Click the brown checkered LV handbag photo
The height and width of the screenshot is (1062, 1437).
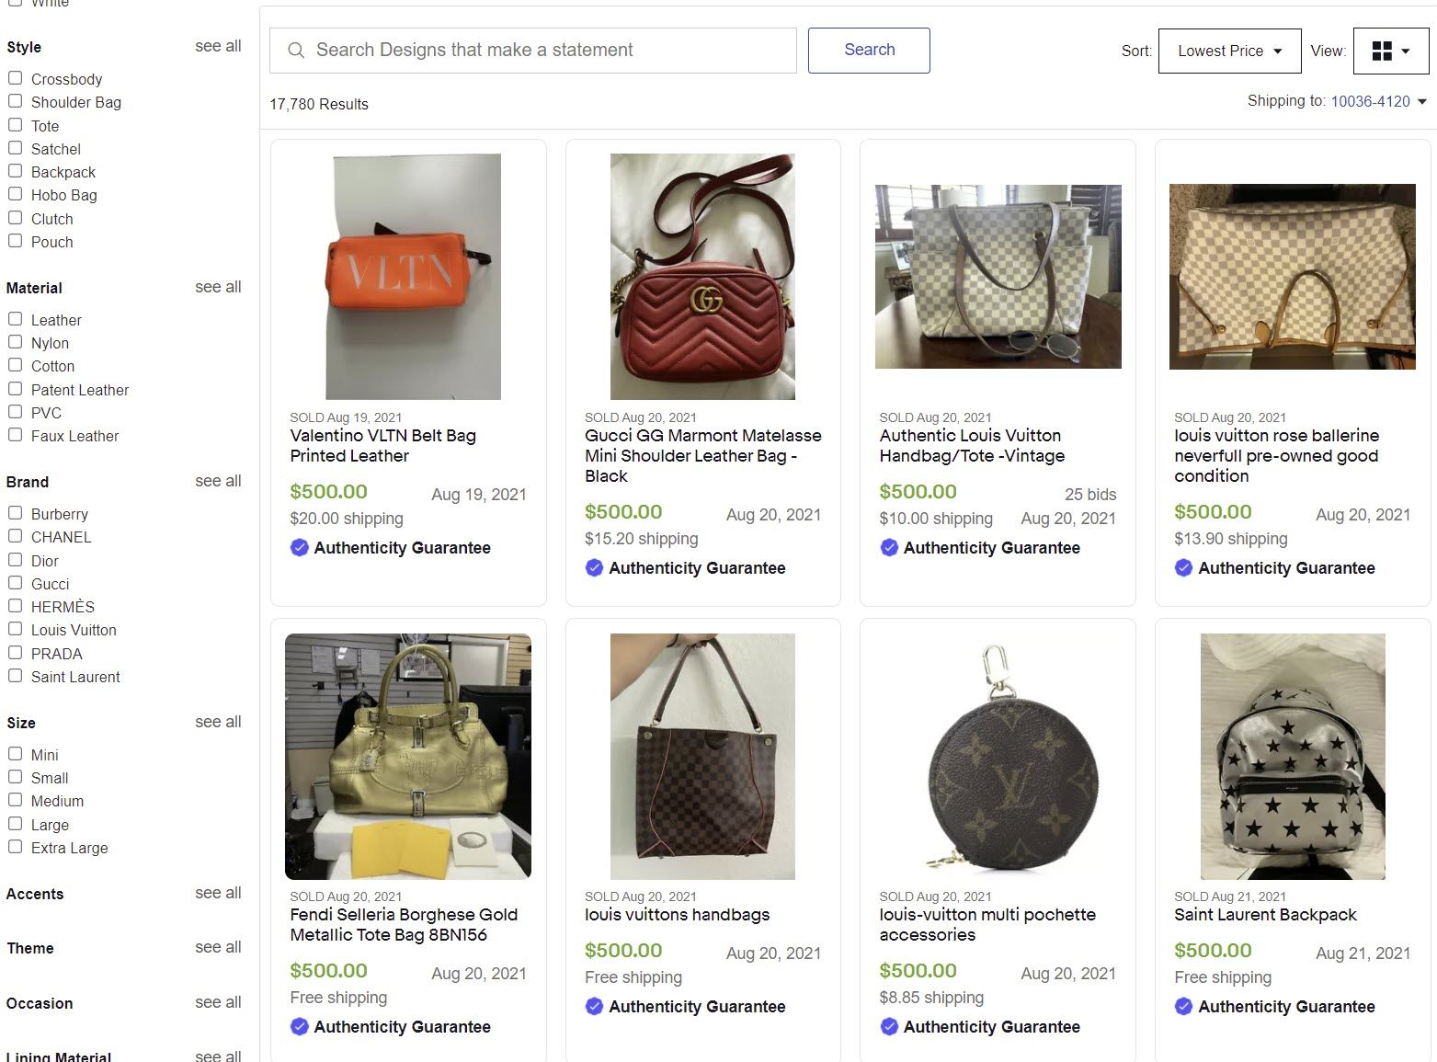point(702,757)
